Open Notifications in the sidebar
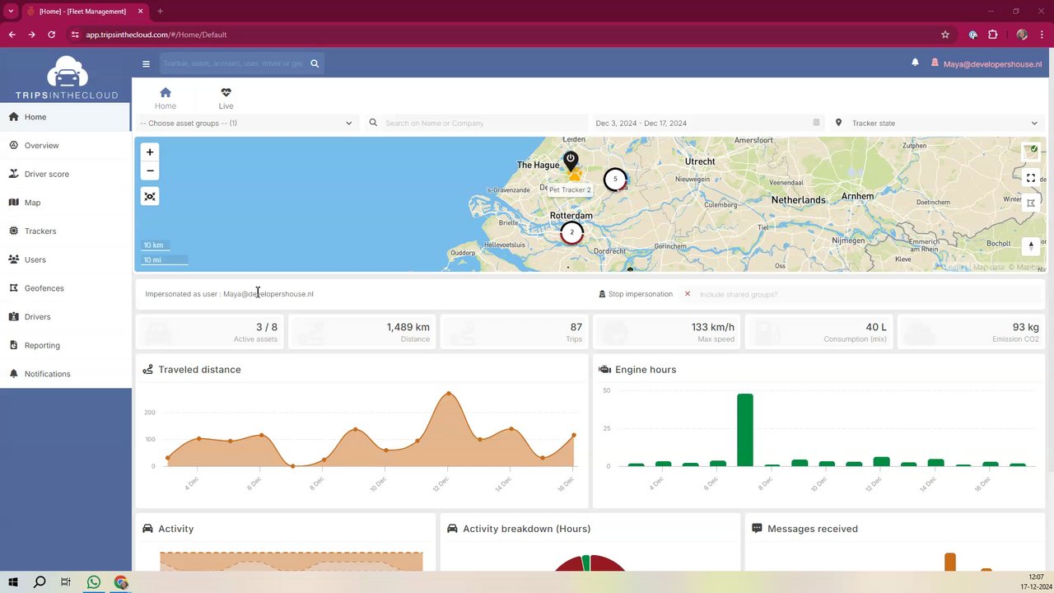Image resolution: width=1054 pixels, height=593 pixels. (x=65, y=374)
